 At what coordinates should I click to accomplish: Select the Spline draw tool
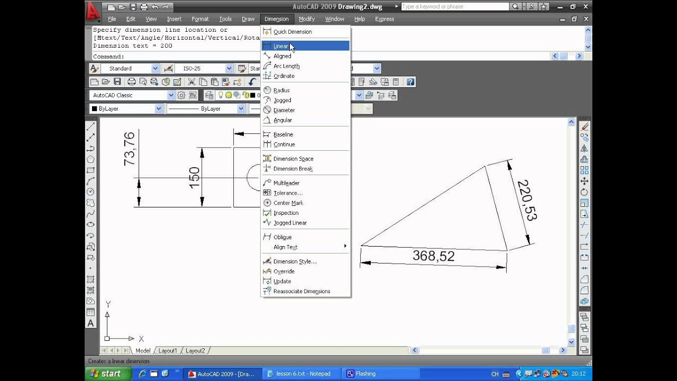[x=90, y=214]
